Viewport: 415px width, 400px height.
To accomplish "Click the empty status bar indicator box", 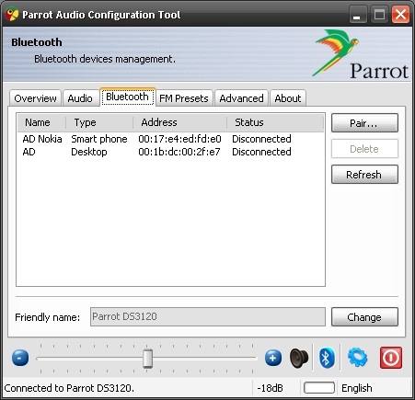I will pyautogui.click(x=319, y=388).
